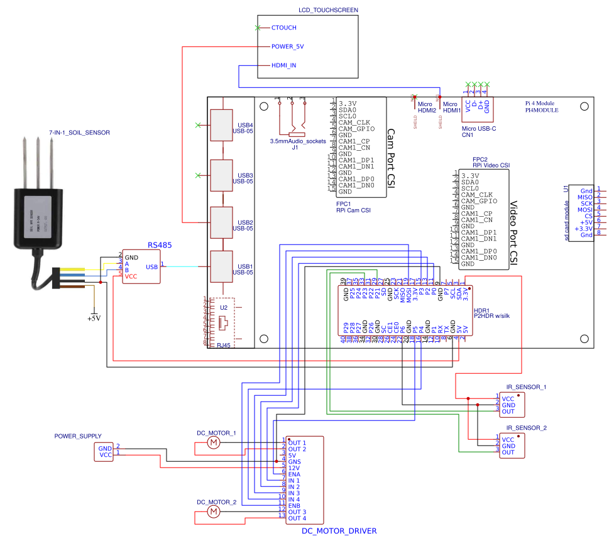Click the HDR1 P2HDR w/silk label
614x541 pixels.
coord(492,313)
